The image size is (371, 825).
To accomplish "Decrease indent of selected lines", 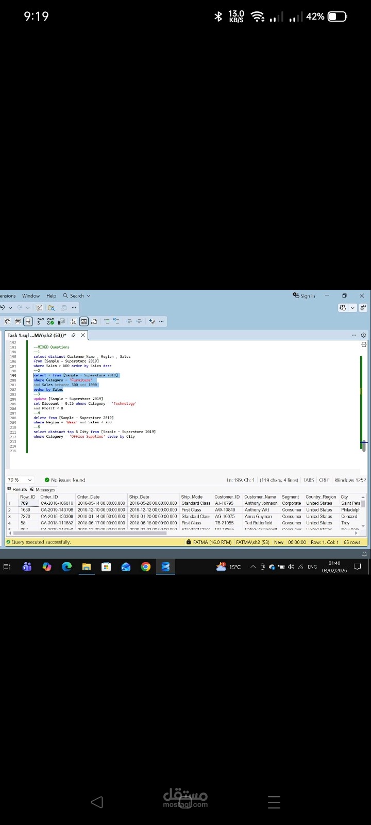I will (x=129, y=321).
